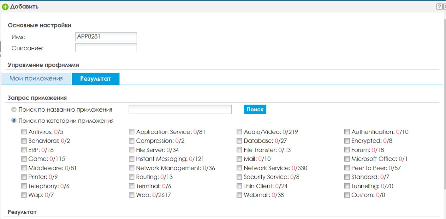
Task: Tick the Instant Messaging checkbox
Action: (132, 159)
